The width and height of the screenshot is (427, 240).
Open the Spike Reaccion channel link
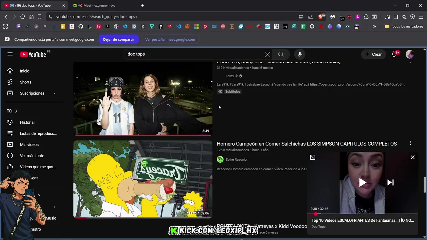237,159
